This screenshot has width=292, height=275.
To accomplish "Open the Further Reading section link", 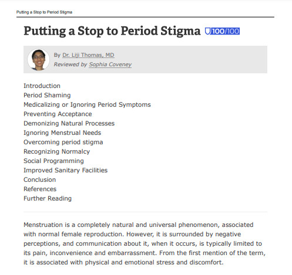I will point(48,198).
